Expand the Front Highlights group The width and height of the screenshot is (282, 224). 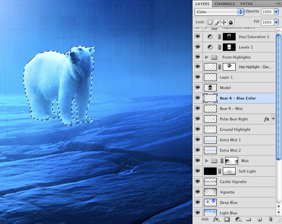click(x=207, y=57)
